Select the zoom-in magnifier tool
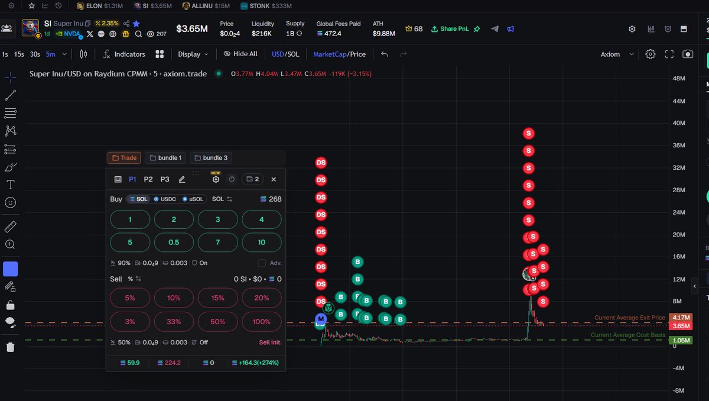Viewport: 709px width, 401px height. pyautogui.click(x=11, y=244)
